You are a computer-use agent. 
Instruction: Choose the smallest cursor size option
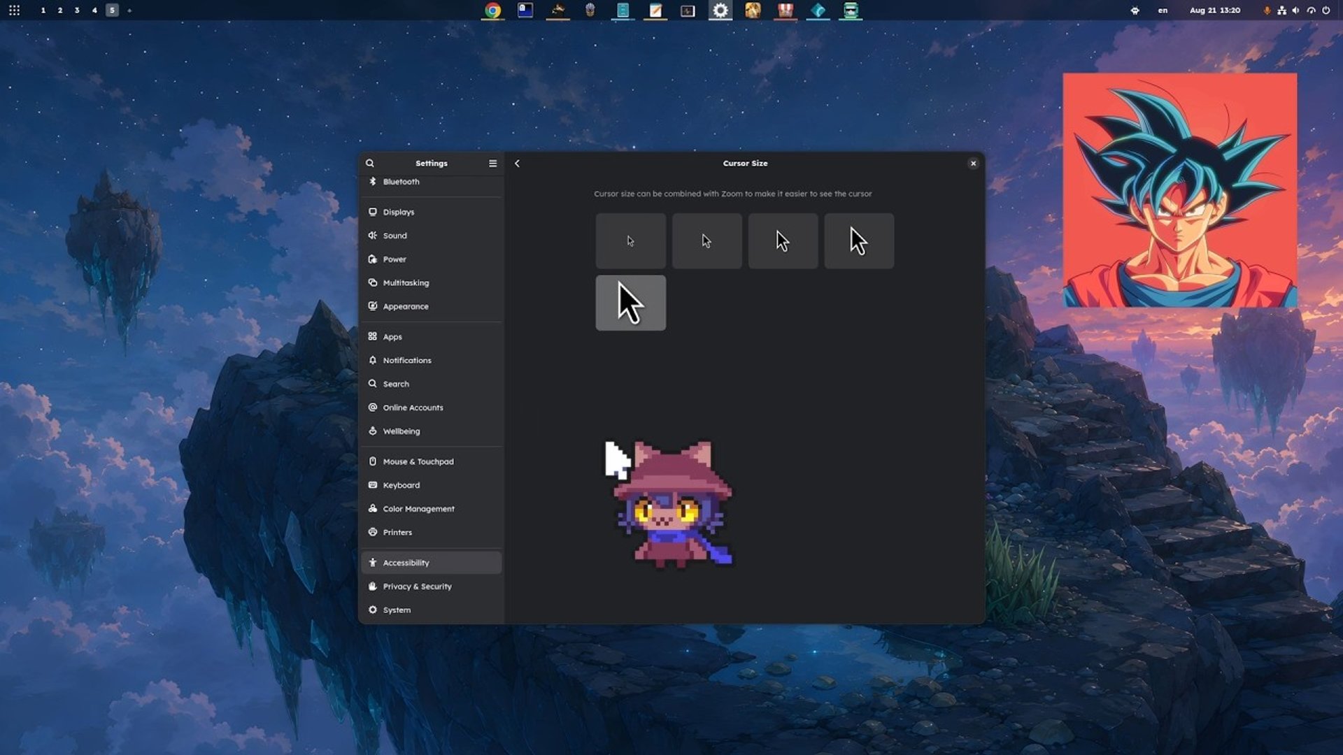pyautogui.click(x=631, y=241)
